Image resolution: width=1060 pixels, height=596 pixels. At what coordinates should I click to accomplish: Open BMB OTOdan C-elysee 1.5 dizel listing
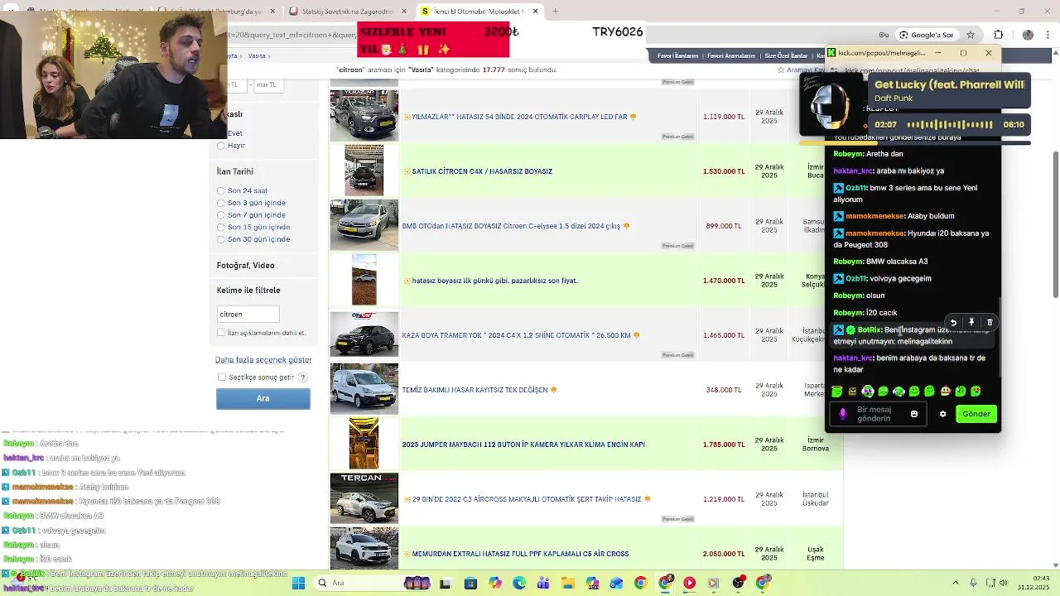pyautogui.click(x=511, y=226)
